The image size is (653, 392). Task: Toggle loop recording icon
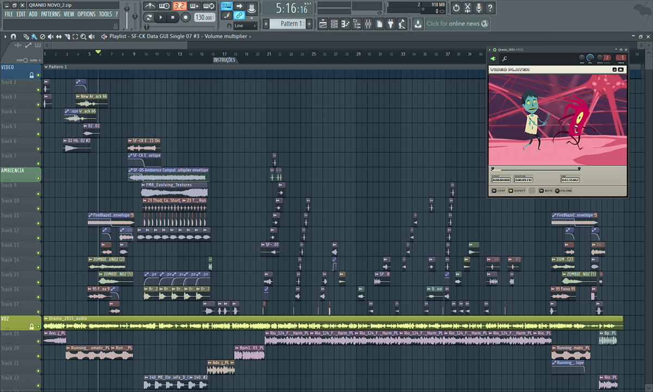208,6
